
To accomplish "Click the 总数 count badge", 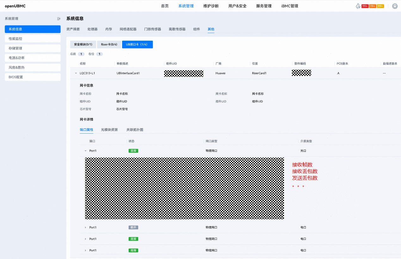I will [81, 54].
